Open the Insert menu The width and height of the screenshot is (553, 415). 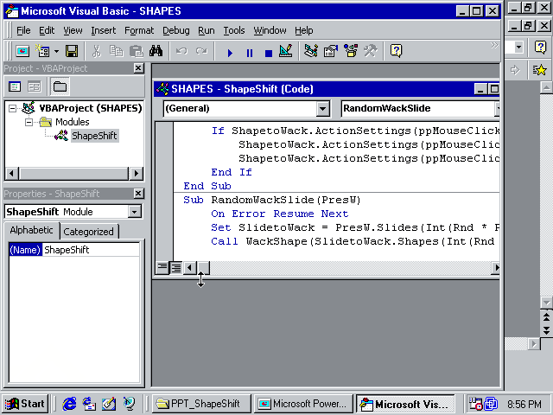[104, 31]
